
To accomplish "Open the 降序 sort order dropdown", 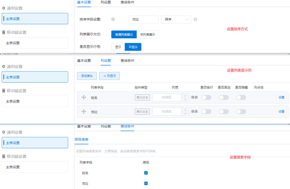I will tap(176, 19).
